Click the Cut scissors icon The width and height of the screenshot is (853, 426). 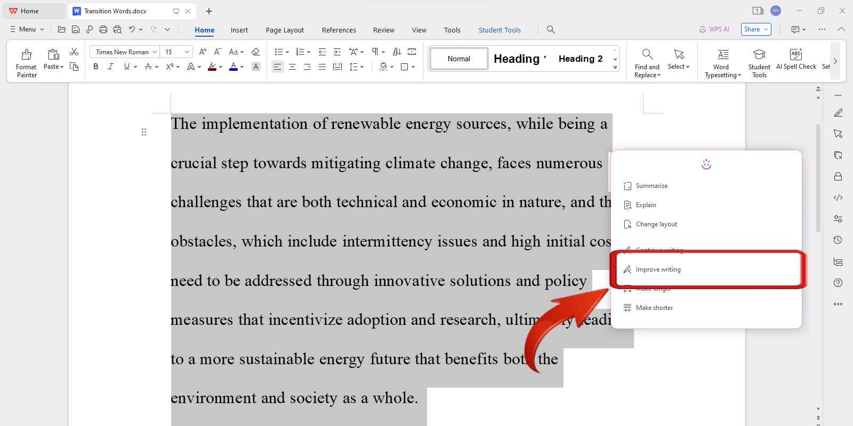(74, 52)
